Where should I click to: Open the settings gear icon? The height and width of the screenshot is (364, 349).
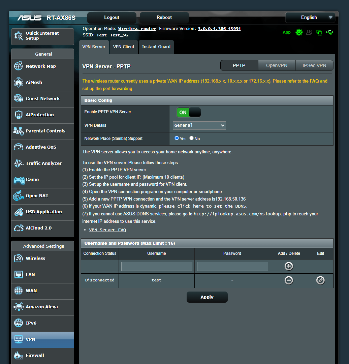(299, 32)
